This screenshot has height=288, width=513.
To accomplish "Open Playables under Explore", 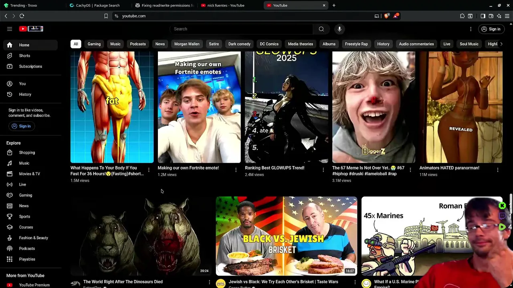I will pos(30,259).
